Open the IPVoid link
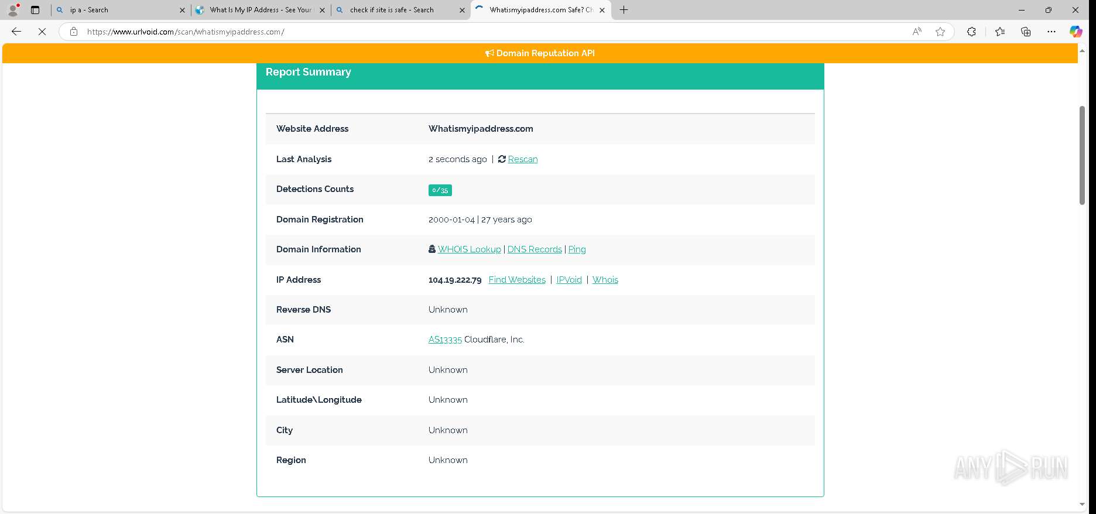The width and height of the screenshot is (1096, 514). [x=569, y=280]
